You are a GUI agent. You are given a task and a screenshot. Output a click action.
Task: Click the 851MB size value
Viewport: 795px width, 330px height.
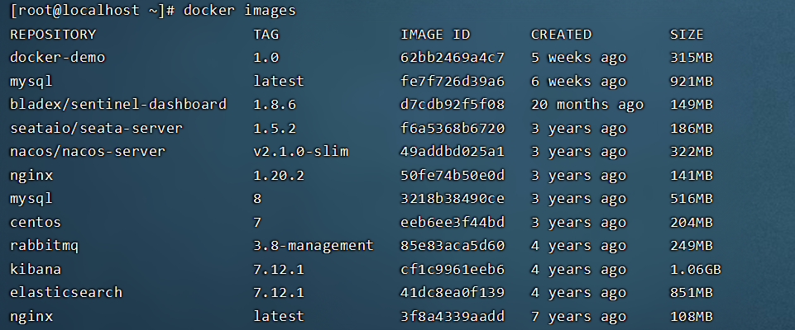pos(692,293)
